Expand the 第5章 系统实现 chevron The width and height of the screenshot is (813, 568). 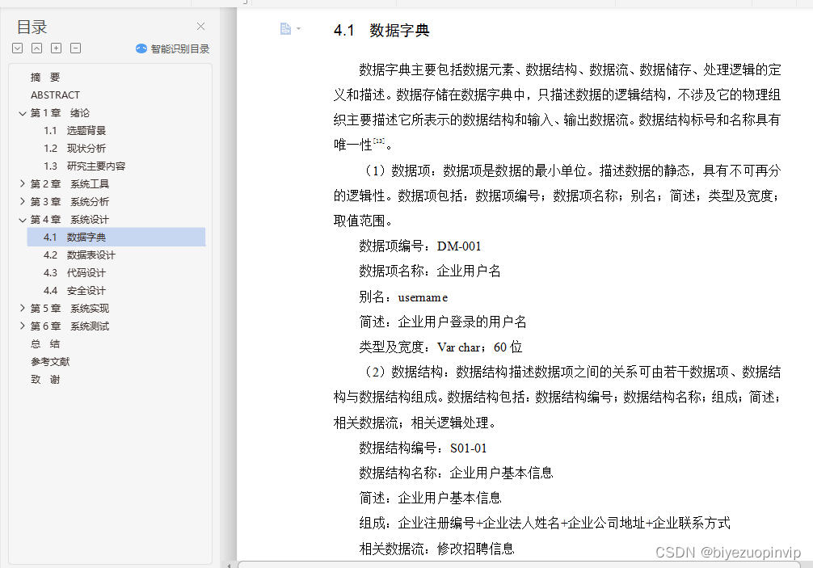(23, 308)
